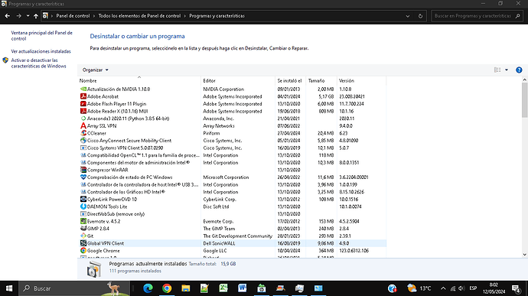Click the Programas y características breadcrumb
The image size is (528, 296).
[217, 16]
